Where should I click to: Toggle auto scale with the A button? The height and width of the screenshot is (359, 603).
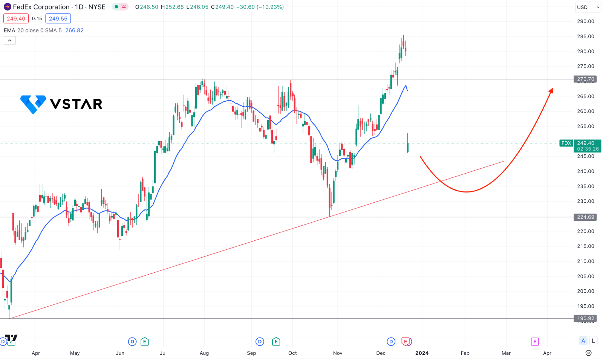coord(583,341)
